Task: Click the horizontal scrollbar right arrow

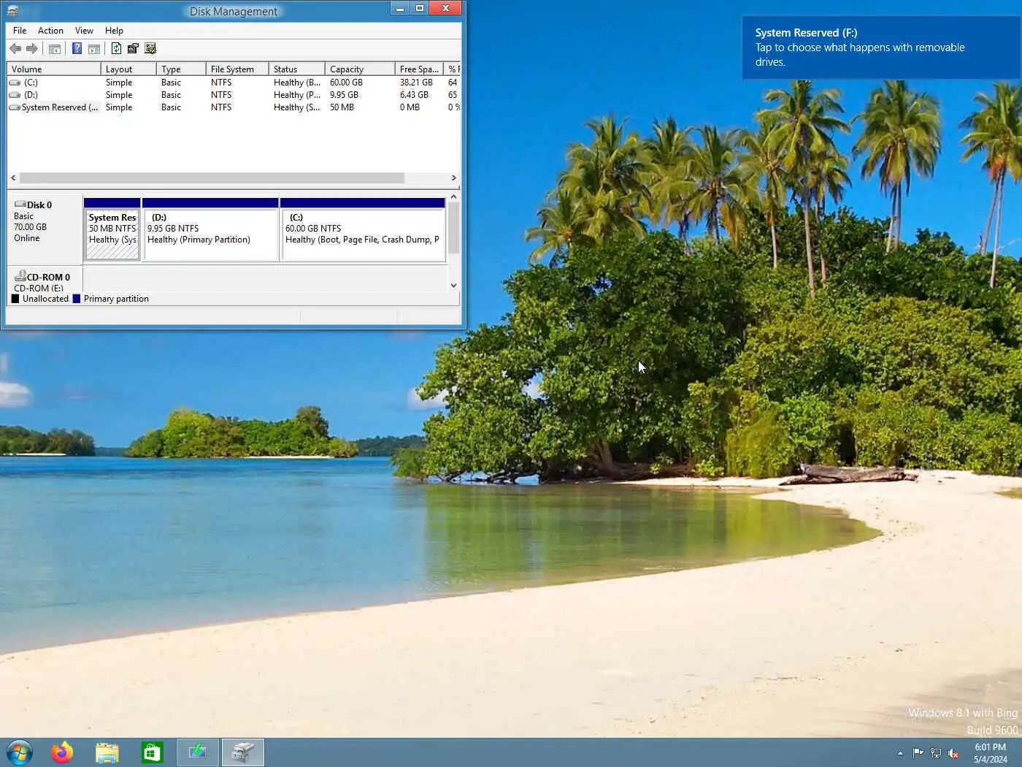Action: [x=454, y=178]
